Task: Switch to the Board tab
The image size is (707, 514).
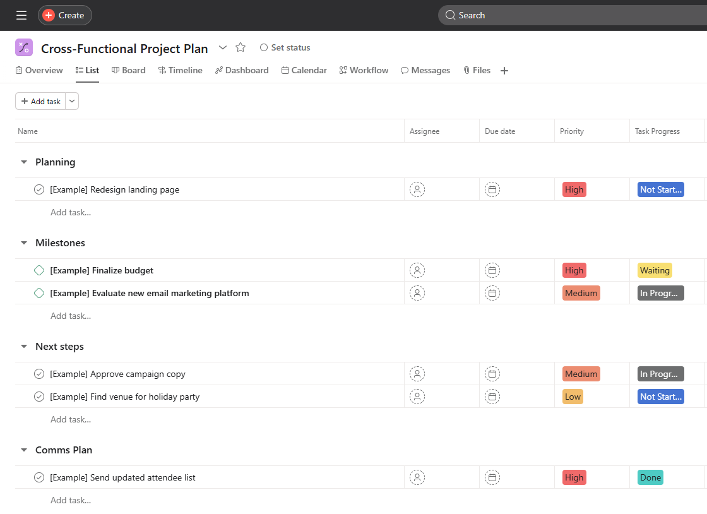Action: 129,70
